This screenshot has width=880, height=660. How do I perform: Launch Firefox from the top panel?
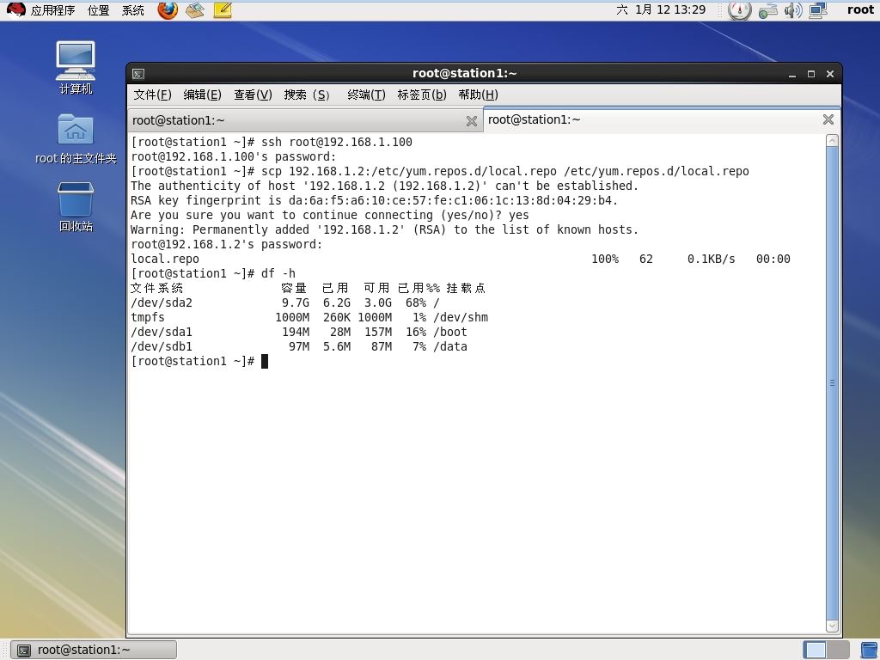[168, 10]
